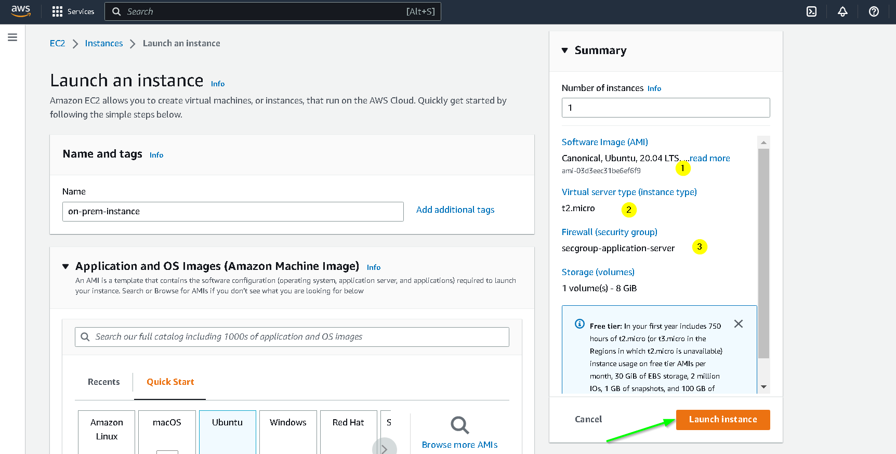Open the hamburger side navigation menu
This screenshot has width=896, height=454.
click(12, 37)
